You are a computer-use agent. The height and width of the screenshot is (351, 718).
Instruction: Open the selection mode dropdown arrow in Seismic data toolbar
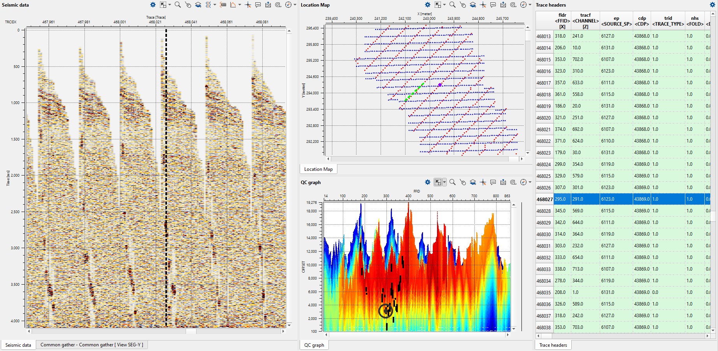pos(170,5)
